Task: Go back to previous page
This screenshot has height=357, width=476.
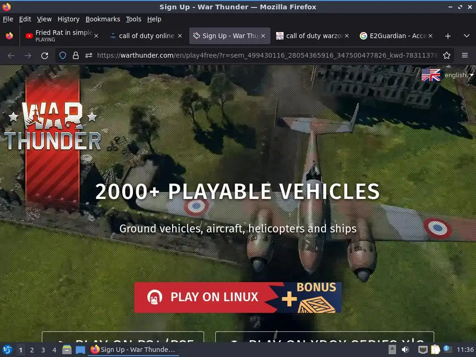Action: point(11,56)
